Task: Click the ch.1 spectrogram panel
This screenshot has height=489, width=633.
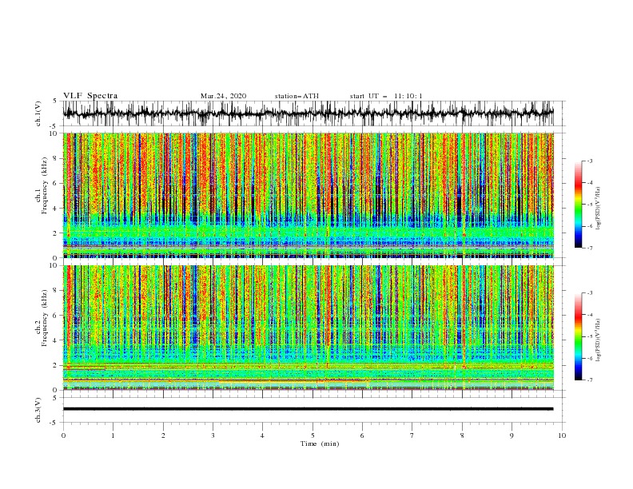Action: point(309,195)
